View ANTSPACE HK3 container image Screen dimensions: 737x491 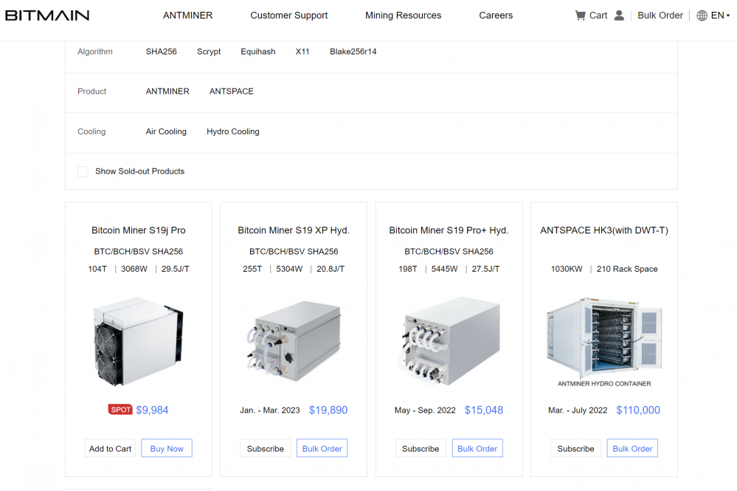point(604,341)
